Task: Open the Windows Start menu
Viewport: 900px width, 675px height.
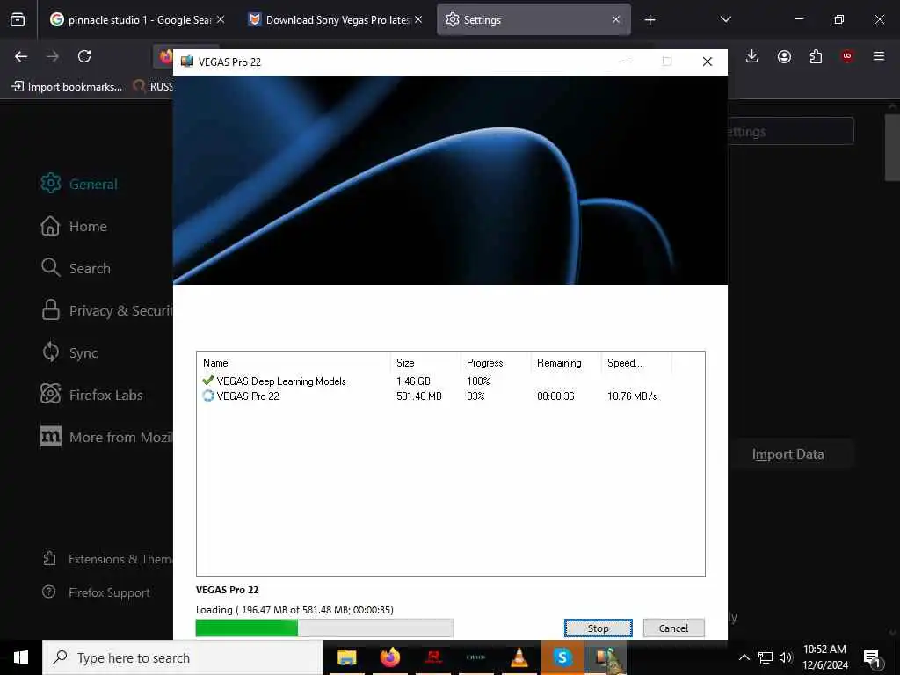Action: pyautogui.click(x=21, y=657)
